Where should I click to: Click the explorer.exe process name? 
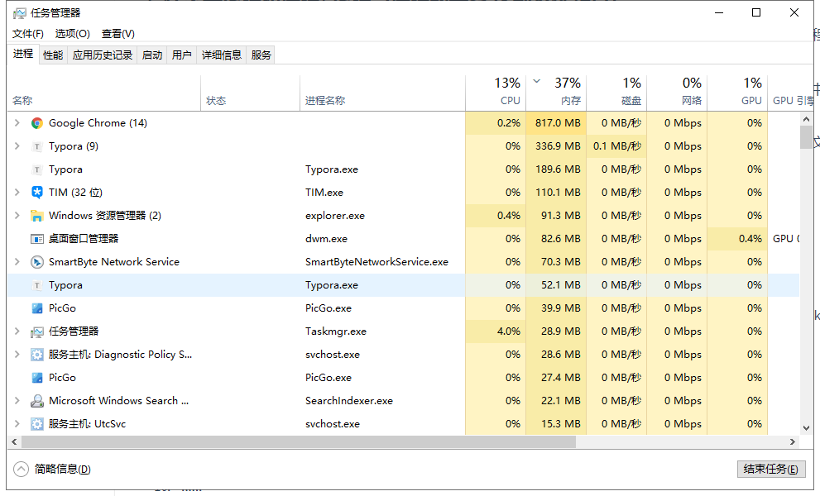[x=334, y=216]
